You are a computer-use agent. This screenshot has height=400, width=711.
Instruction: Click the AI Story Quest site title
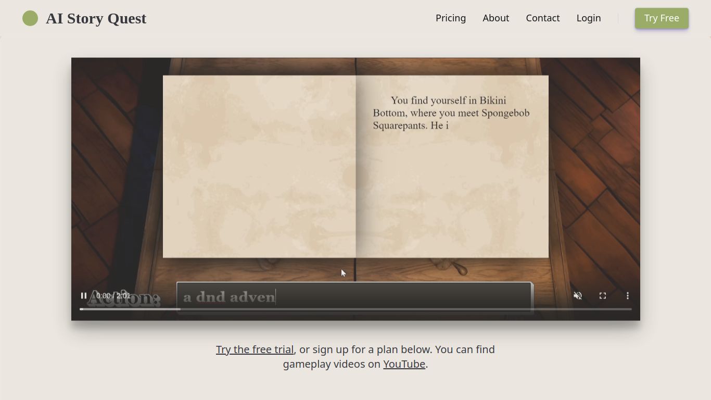[x=96, y=18]
